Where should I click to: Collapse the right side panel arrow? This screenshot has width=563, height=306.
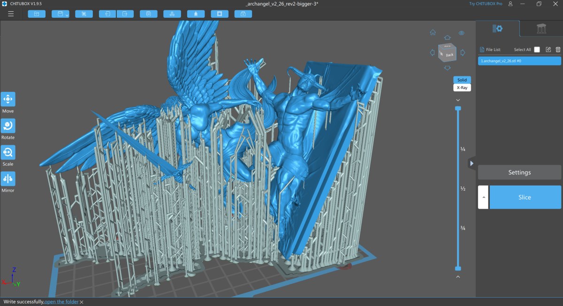[472, 163]
